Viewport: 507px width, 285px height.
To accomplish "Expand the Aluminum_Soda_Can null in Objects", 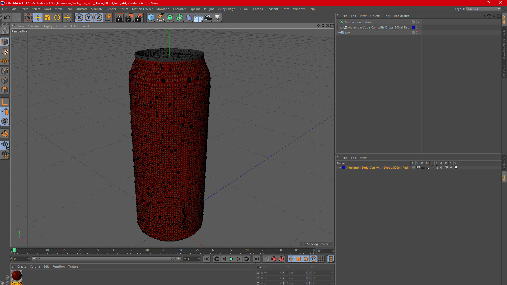I will [341, 27].
